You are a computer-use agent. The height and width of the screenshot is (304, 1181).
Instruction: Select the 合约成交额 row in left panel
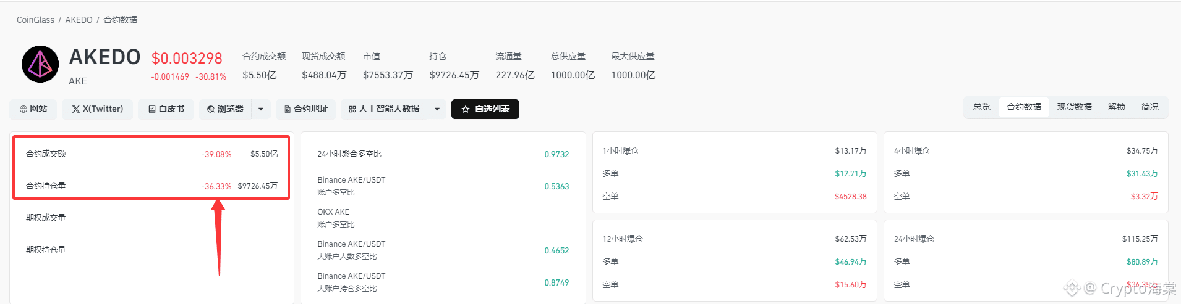(151, 154)
